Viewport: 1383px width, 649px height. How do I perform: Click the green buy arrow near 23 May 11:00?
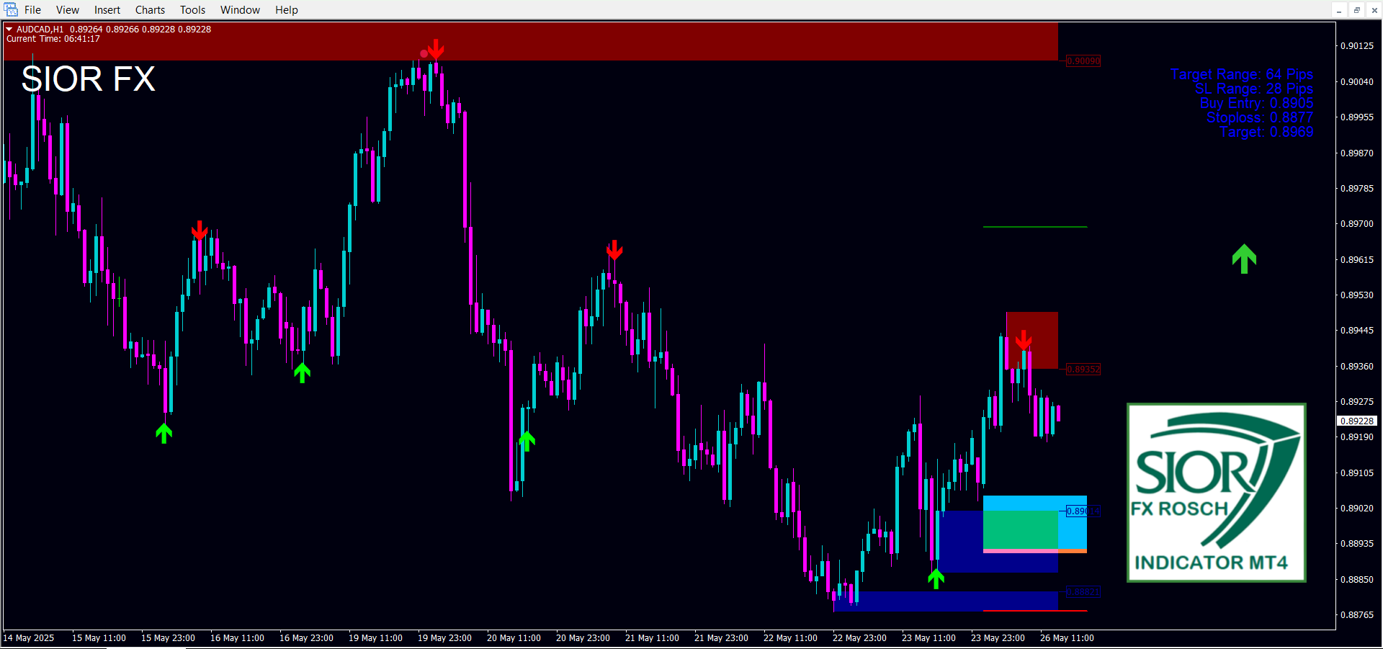(x=936, y=578)
